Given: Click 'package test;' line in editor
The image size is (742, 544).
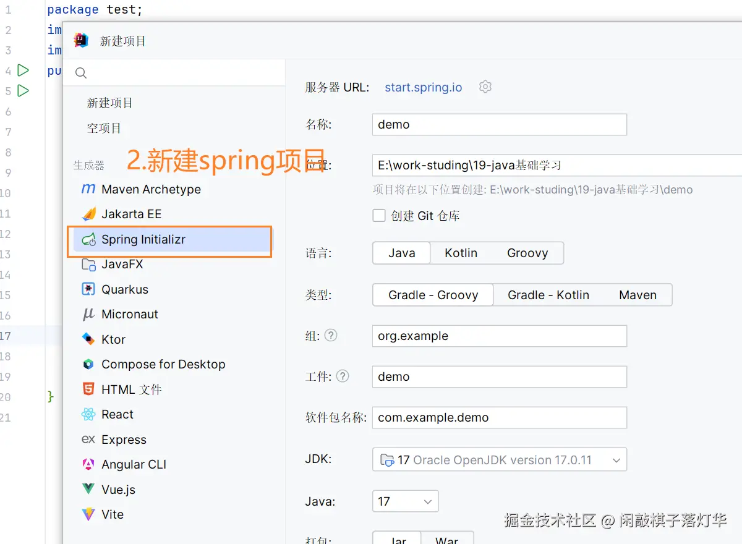Looking at the screenshot, I should click(x=95, y=10).
